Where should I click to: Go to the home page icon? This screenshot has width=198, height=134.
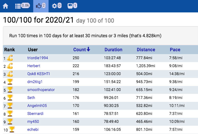pyautogui.click(x=6, y=5)
